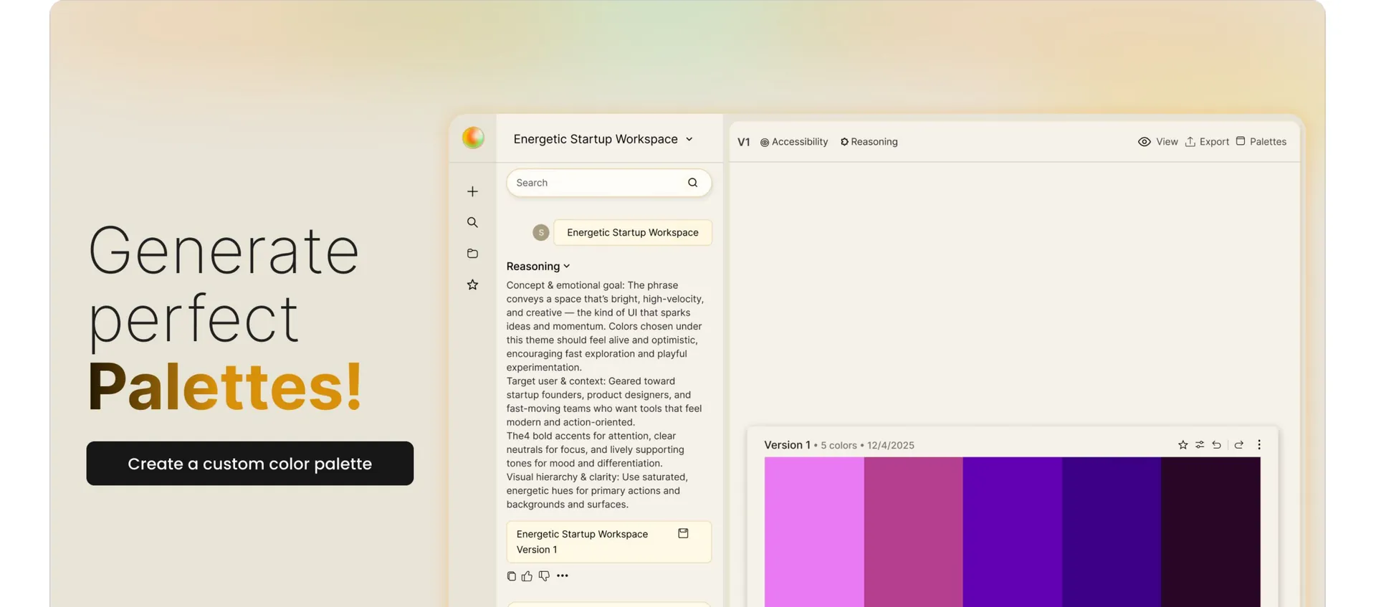Image resolution: width=1376 pixels, height=607 pixels.
Task: Collapse the Reasoning section
Action: coord(538,266)
